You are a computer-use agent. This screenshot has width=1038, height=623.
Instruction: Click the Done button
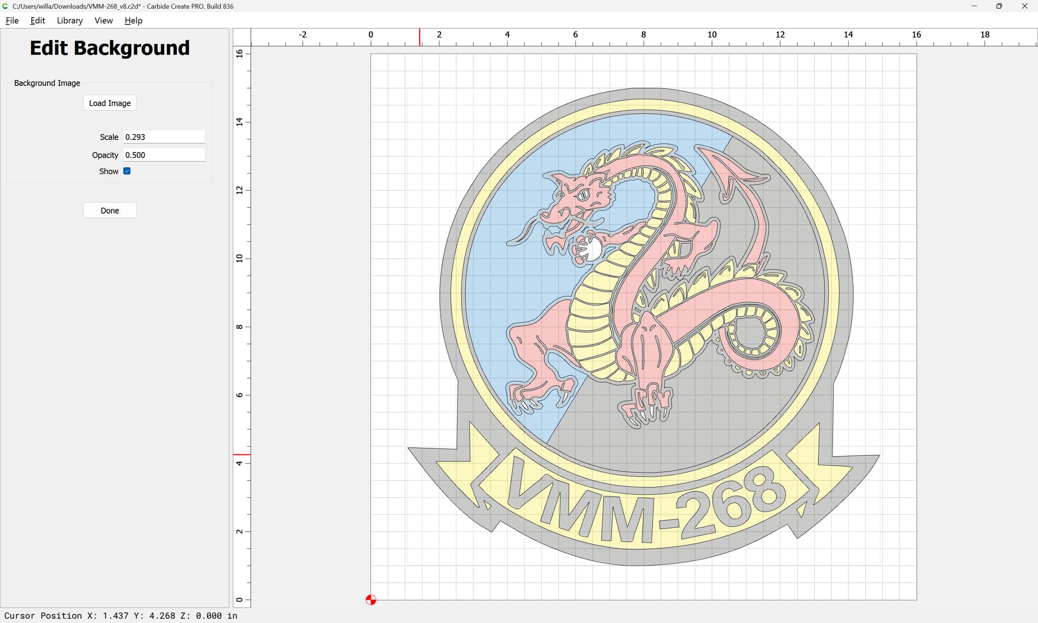pos(110,210)
